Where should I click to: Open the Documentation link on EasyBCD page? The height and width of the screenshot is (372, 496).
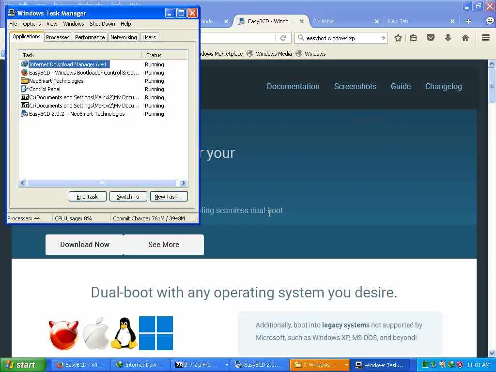click(293, 86)
